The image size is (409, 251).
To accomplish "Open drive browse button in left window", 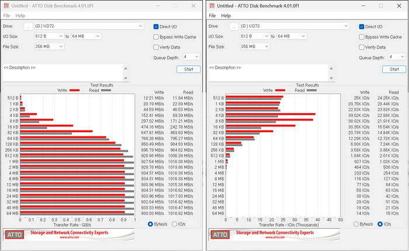I will [x=27, y=26].
